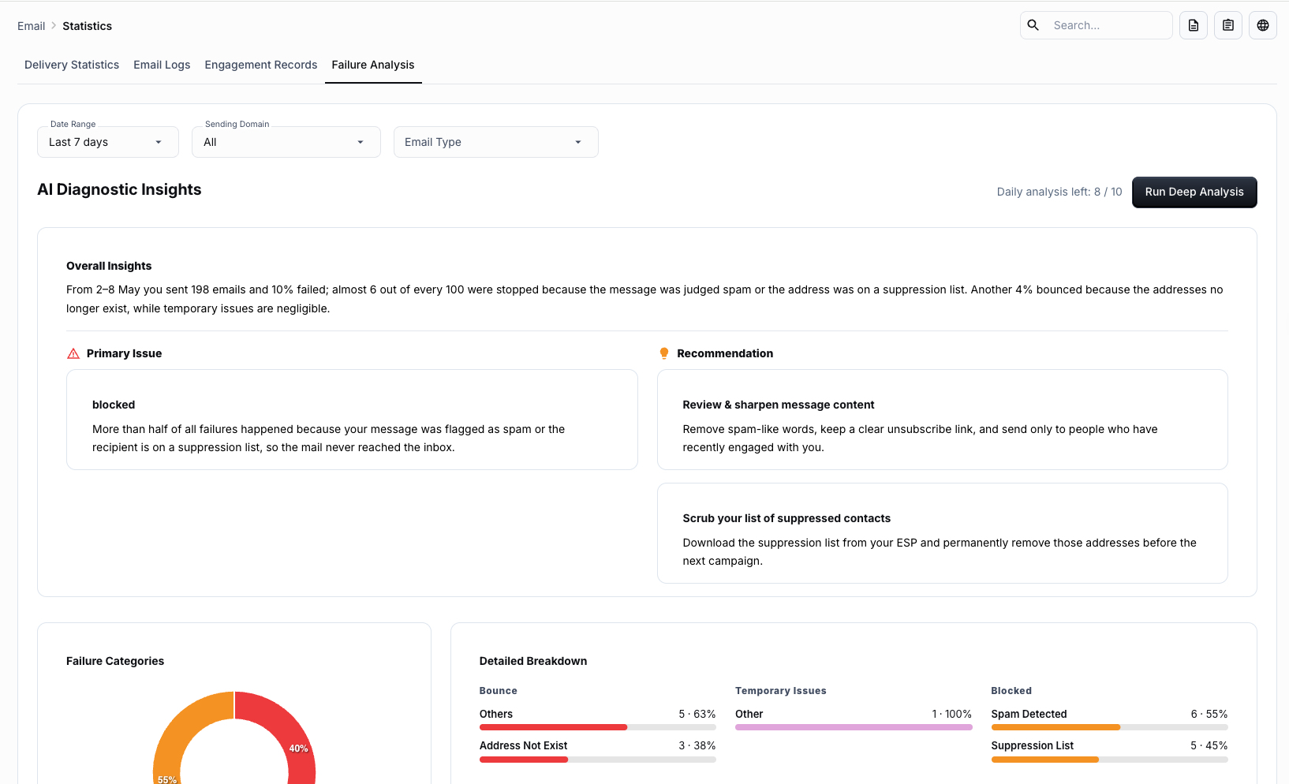This screenshot has width=1289, height=784.
Task: Click the AI Diagnostic Insights heading
Action: tap(119, 189)
